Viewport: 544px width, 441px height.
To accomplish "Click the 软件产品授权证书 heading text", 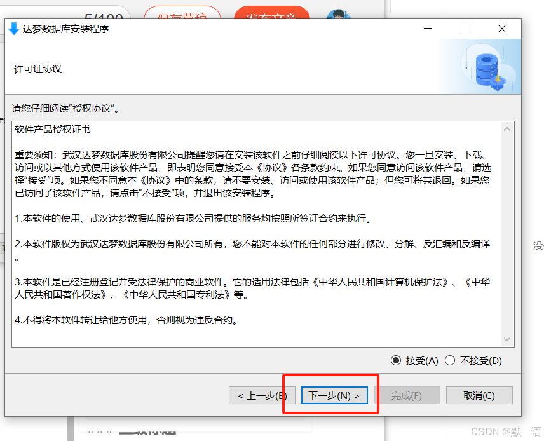I will coord(53,130).
